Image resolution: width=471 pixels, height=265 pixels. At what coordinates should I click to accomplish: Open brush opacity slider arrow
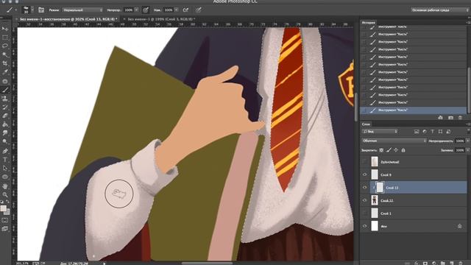(x=137, y=10)
